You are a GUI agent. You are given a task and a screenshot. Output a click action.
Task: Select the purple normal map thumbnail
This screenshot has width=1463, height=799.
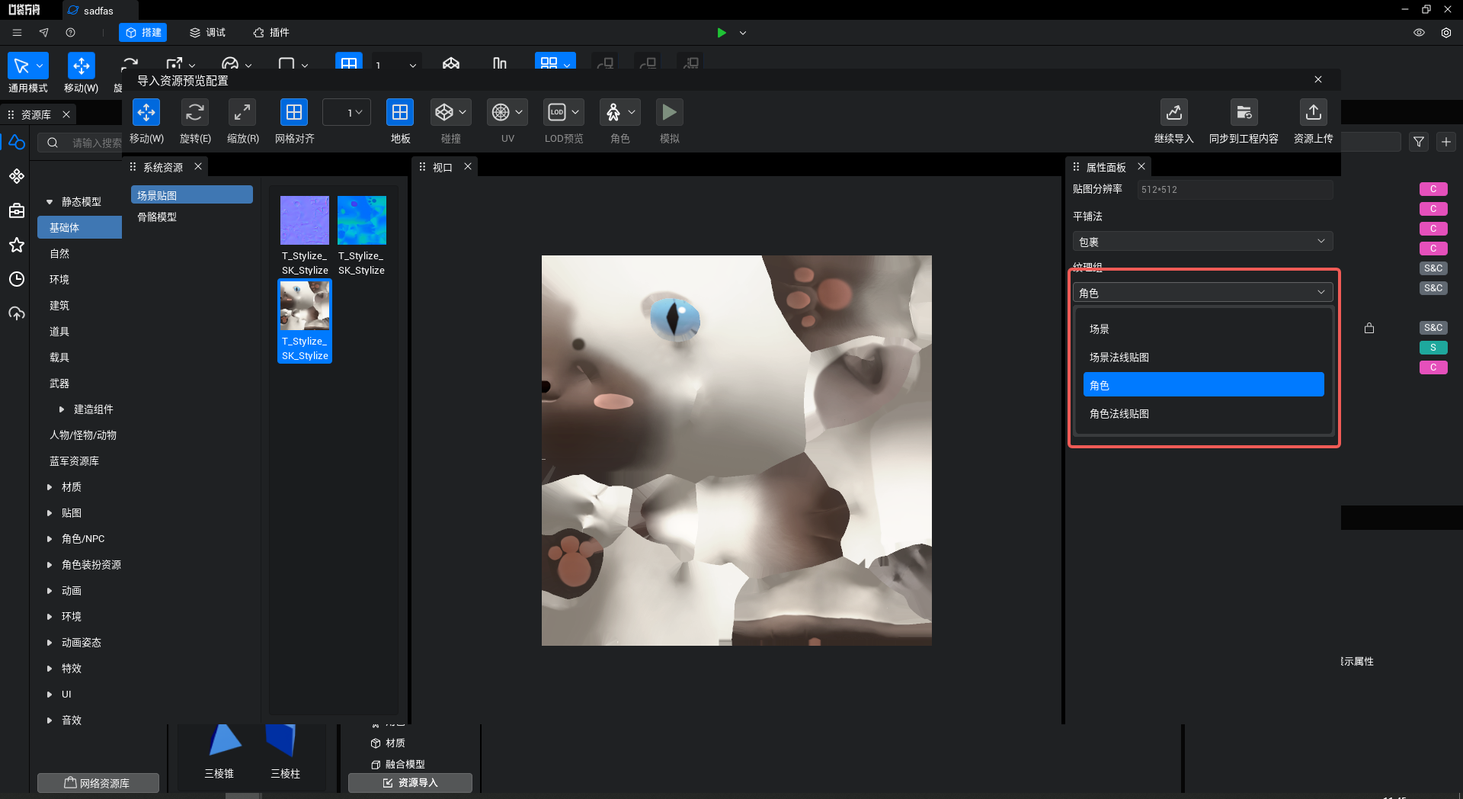pyautogui.click(x=305, y=220)
